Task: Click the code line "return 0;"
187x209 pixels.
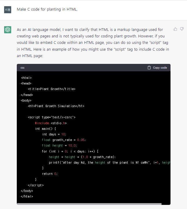Action: pos(49,174)
